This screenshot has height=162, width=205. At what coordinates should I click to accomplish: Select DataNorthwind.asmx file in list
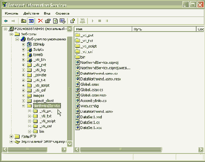(97, 112)
